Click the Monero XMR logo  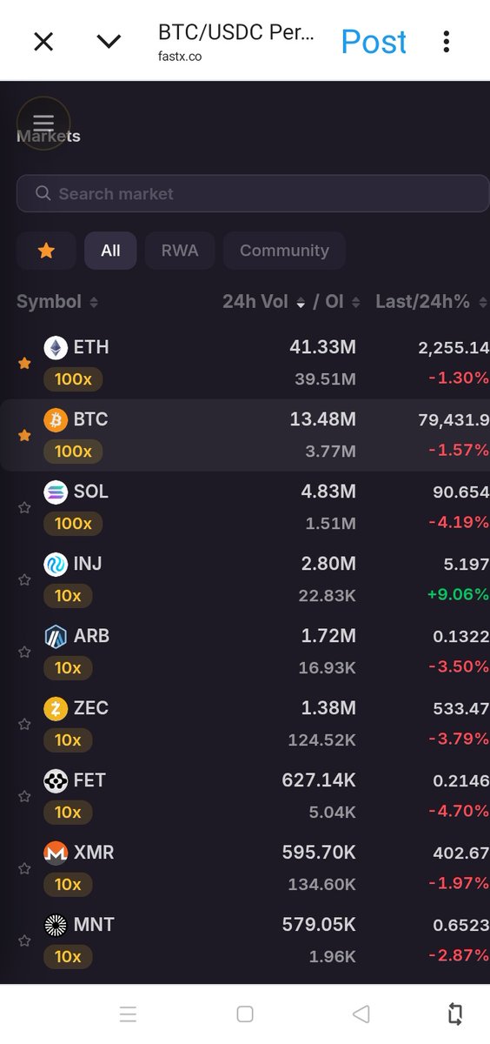(x=56, y=853)
